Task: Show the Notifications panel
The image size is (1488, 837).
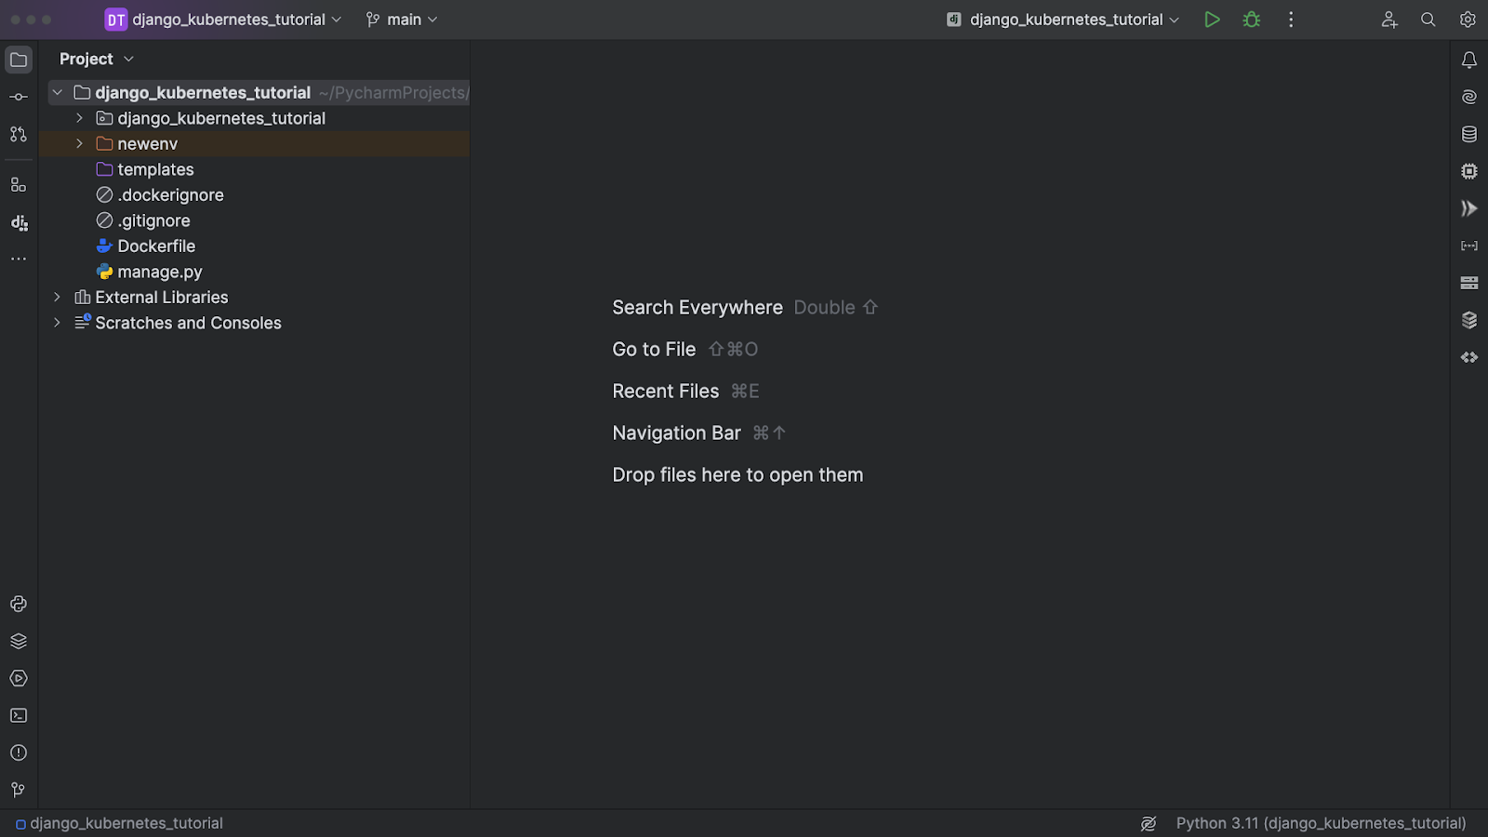Action: [x=1469, y=60]
